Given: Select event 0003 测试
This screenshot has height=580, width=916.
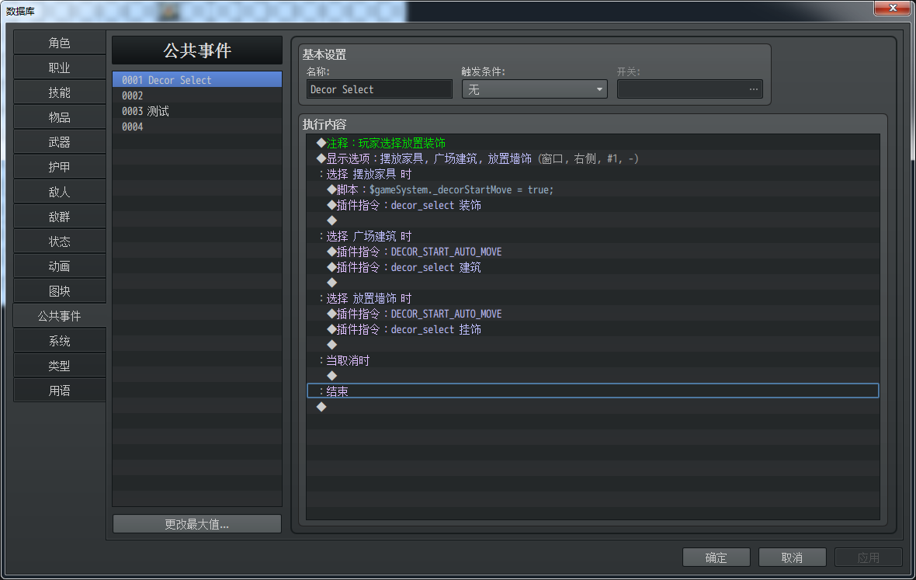Looking at the screenshot, I should 197,111.
